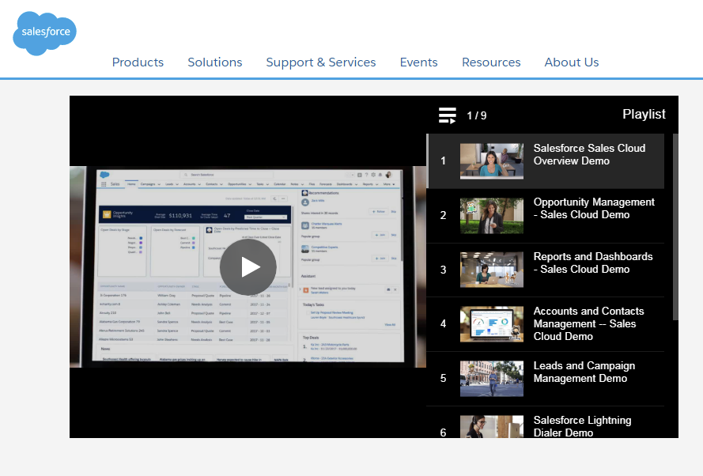Pick Accounts and Contacts Management thumbnail
Viewport: 703px width, 476px height.
click(x=491, y=324)
